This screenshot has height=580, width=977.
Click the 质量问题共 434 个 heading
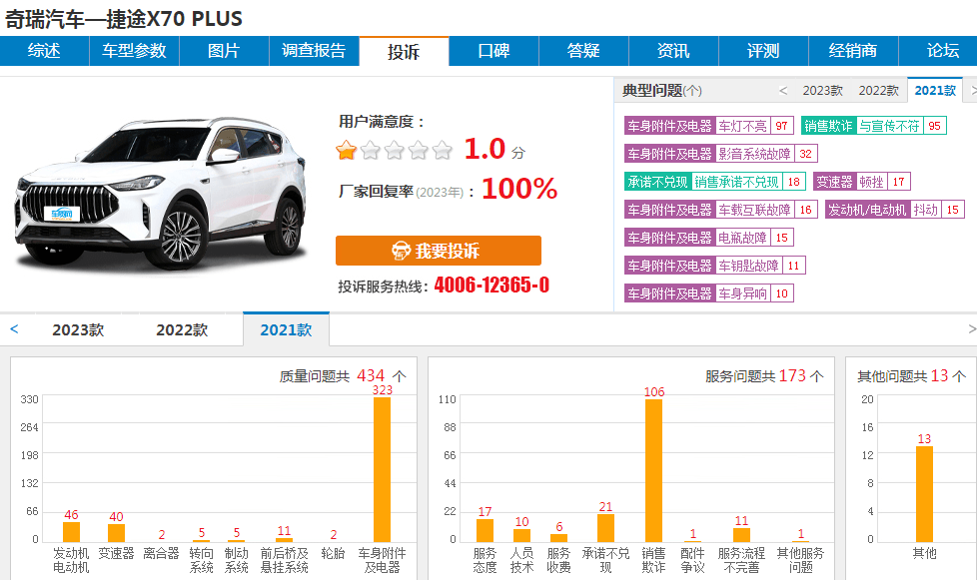tap(343, 376)
